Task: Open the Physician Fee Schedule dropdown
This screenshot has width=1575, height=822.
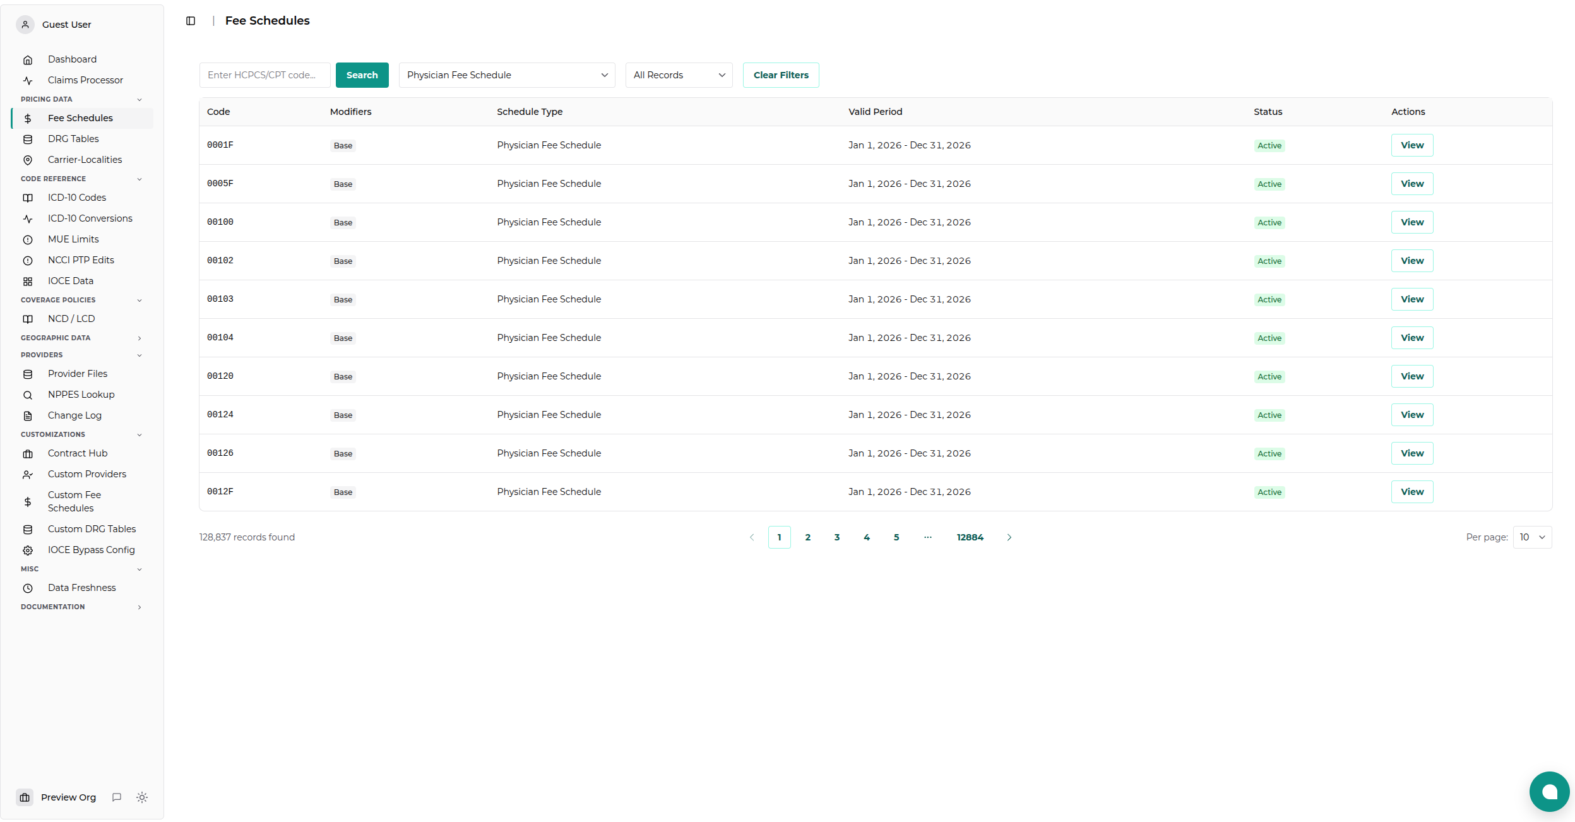Action: point(507,75)
